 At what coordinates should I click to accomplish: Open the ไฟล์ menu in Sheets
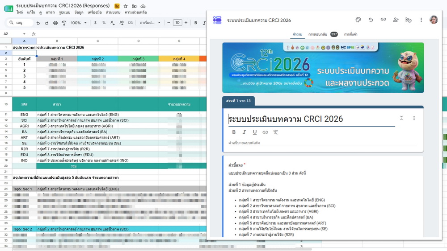click(x=20, y=12)
